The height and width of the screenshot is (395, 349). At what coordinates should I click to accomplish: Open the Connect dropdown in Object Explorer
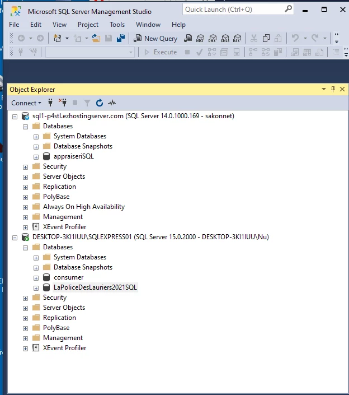[26, 103]
